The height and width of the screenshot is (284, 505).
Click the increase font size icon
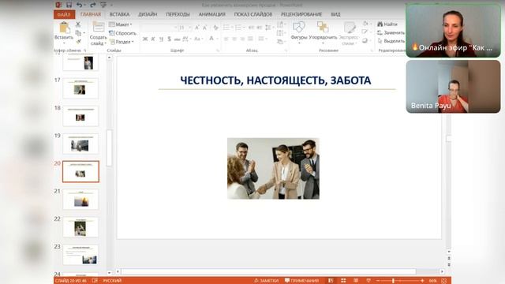[196, 28]
